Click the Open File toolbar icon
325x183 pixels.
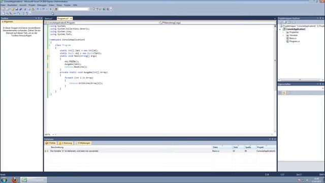(13, 9)
